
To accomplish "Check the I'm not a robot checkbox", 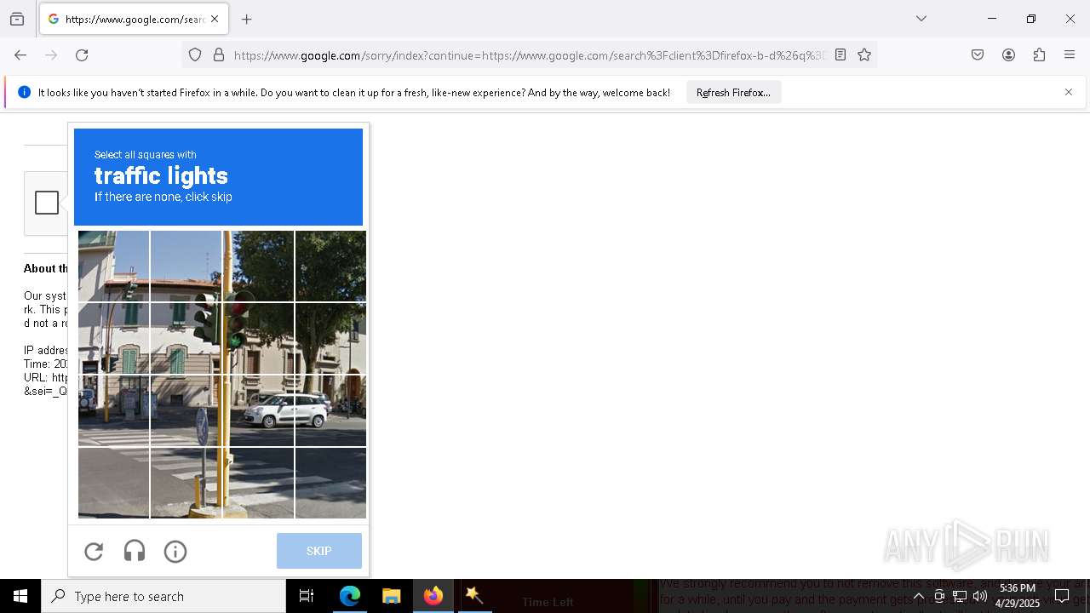I will [47, 203].
